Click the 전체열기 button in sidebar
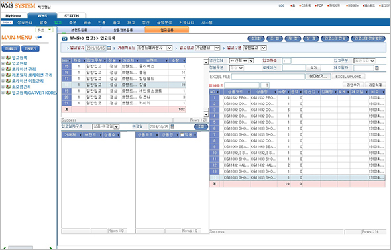 tap(11, 48)
